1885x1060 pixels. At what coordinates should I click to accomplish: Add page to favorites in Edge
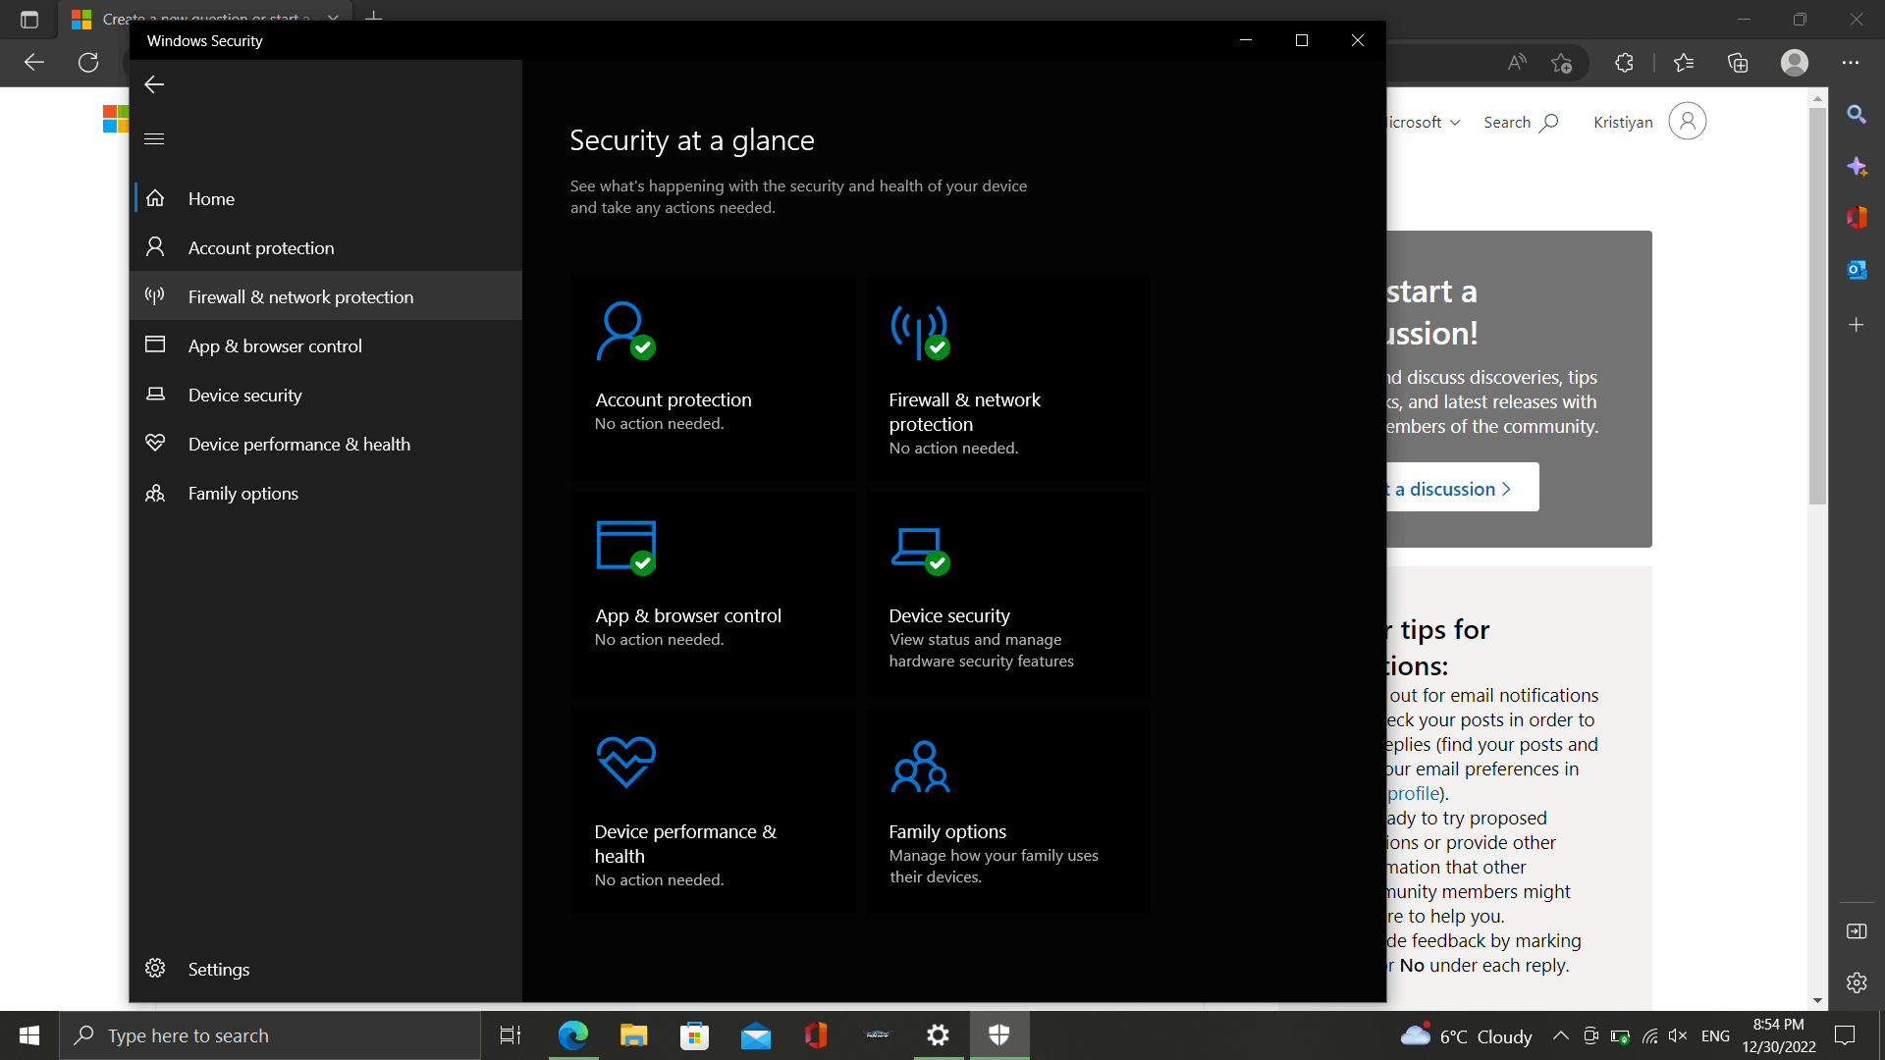(x=1562, y=63)
